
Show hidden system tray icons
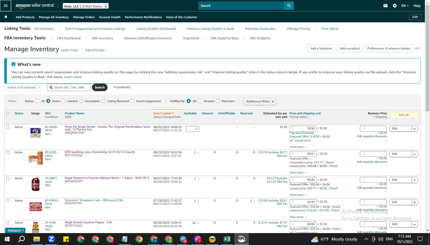click(x=366, y=239)
